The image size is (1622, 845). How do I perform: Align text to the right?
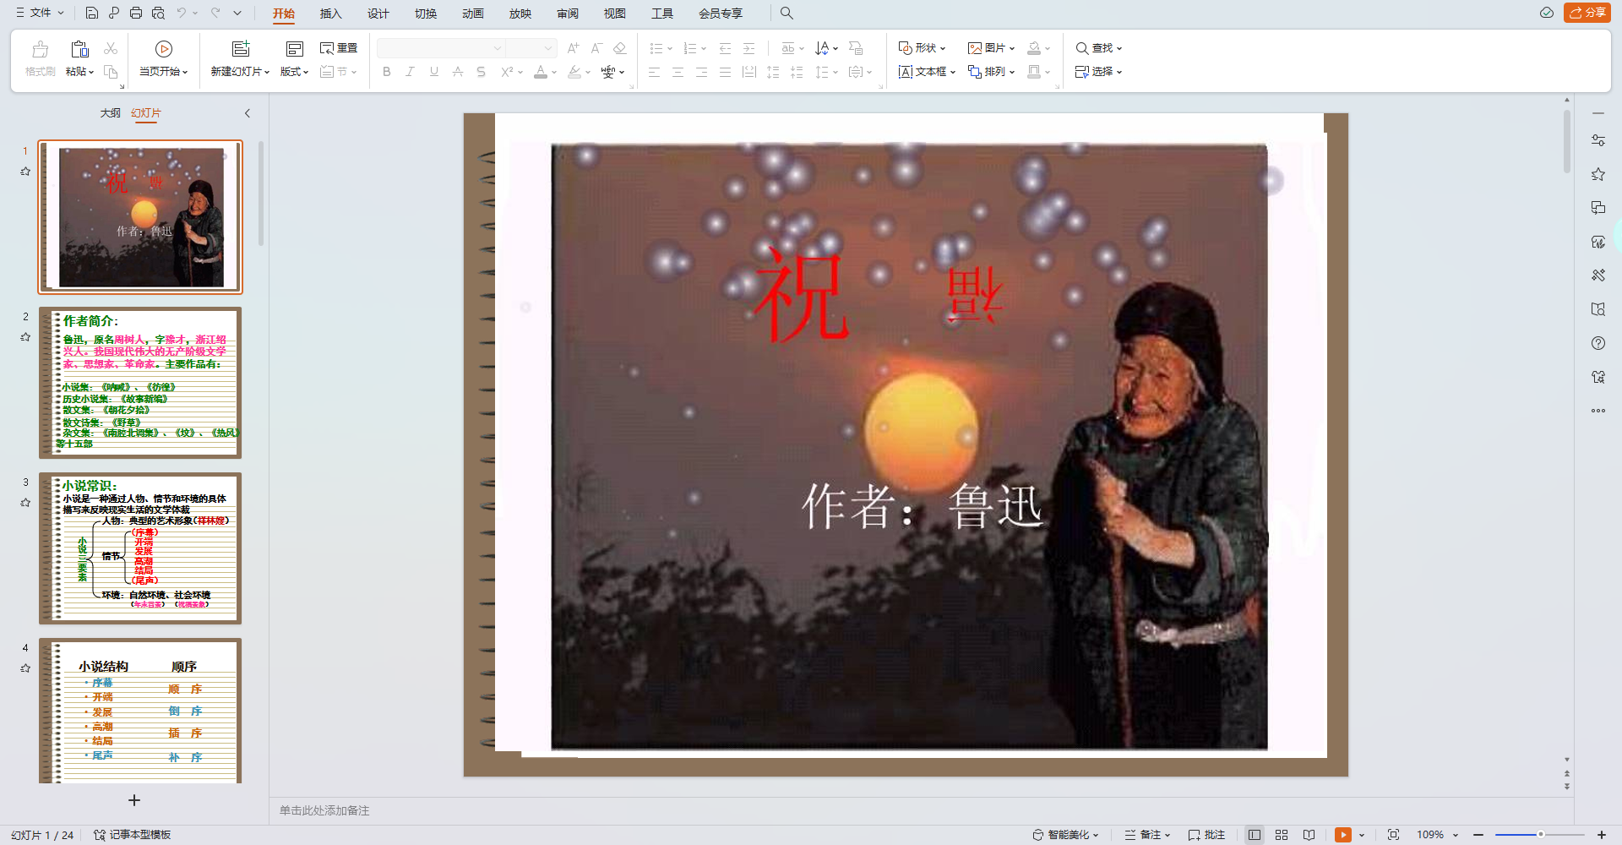click(x=701, y=72)
